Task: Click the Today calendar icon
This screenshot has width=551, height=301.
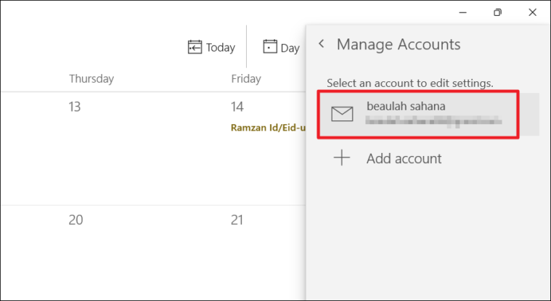Action: pyautogui.click(x=195, y=47)
